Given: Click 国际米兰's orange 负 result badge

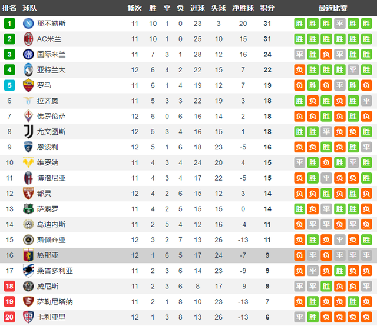Looking at the screenshot, I should click(x=326, y=55).
